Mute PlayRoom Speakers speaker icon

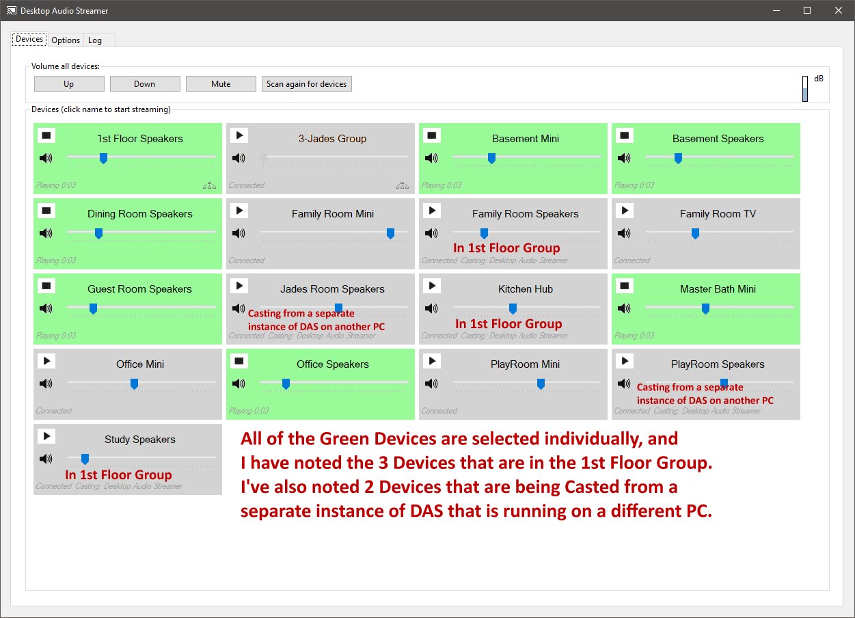click(x=624, y=384)
